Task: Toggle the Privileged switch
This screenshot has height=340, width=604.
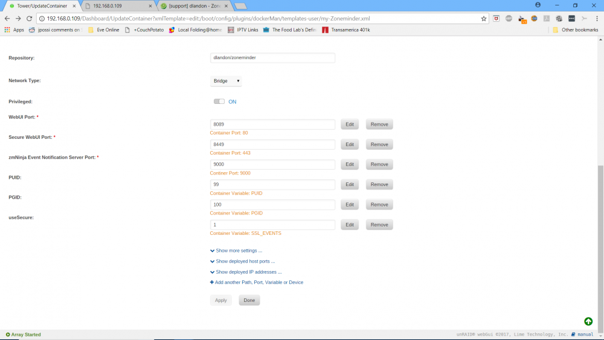Action: [x=219, y=101]
